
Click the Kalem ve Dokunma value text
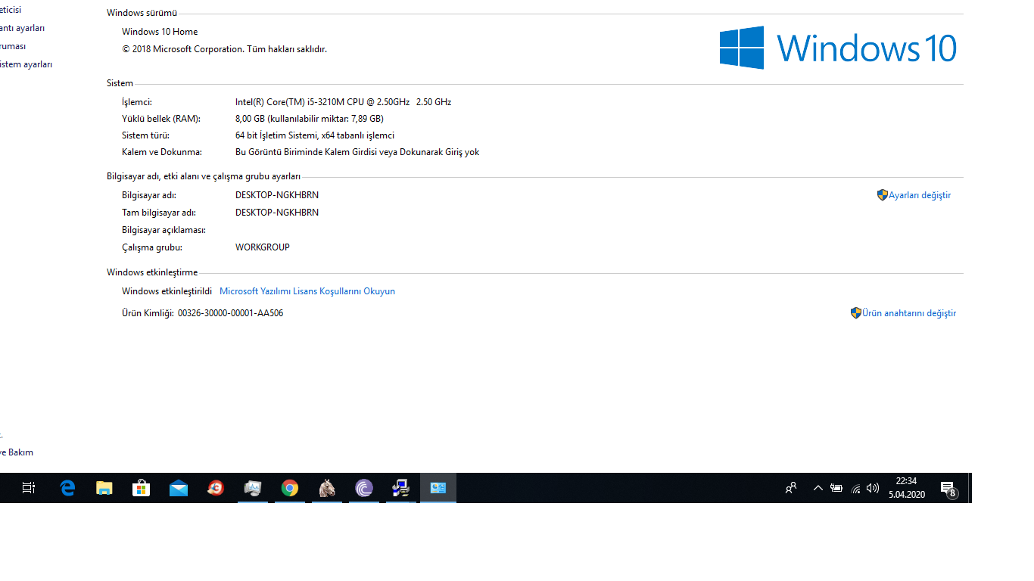pyautogui.click(x=357, y=152)
